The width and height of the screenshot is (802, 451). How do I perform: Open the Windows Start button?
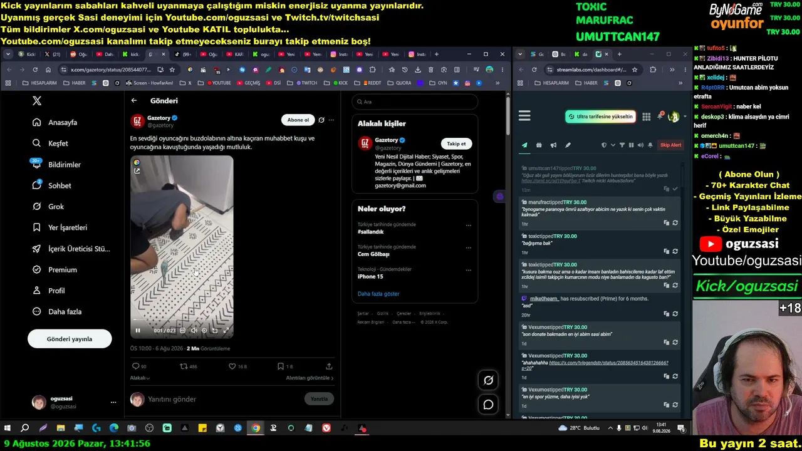[8, 428]
